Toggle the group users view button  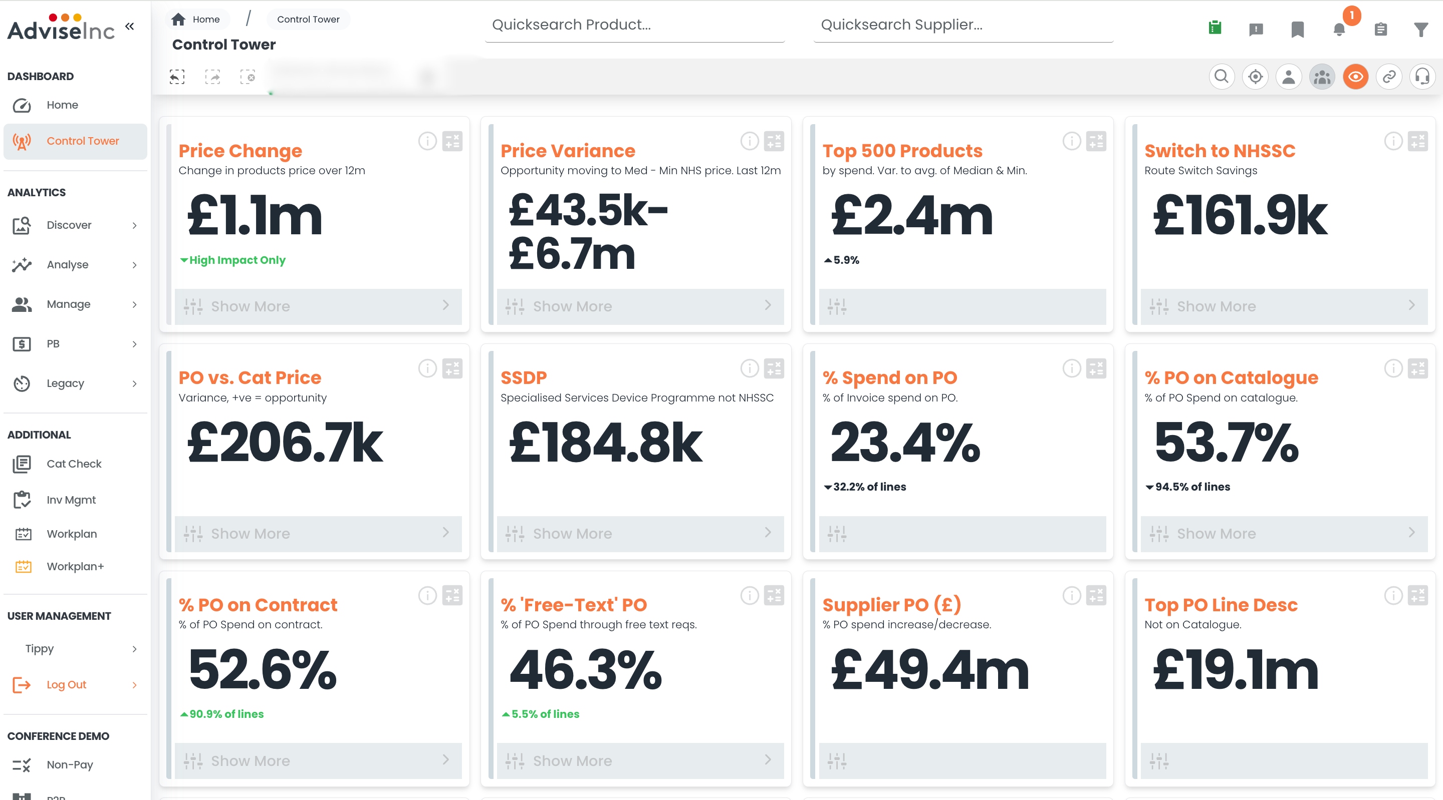tap(1322, 77)
